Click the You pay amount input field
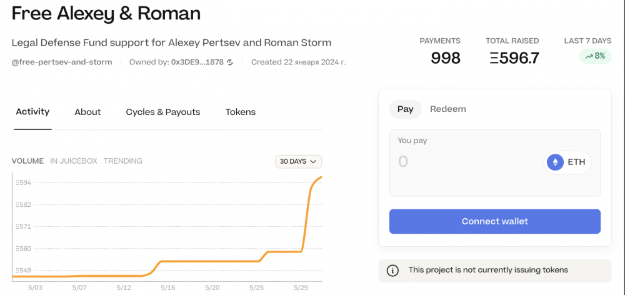The image size is (625, 295). point(466,162)
